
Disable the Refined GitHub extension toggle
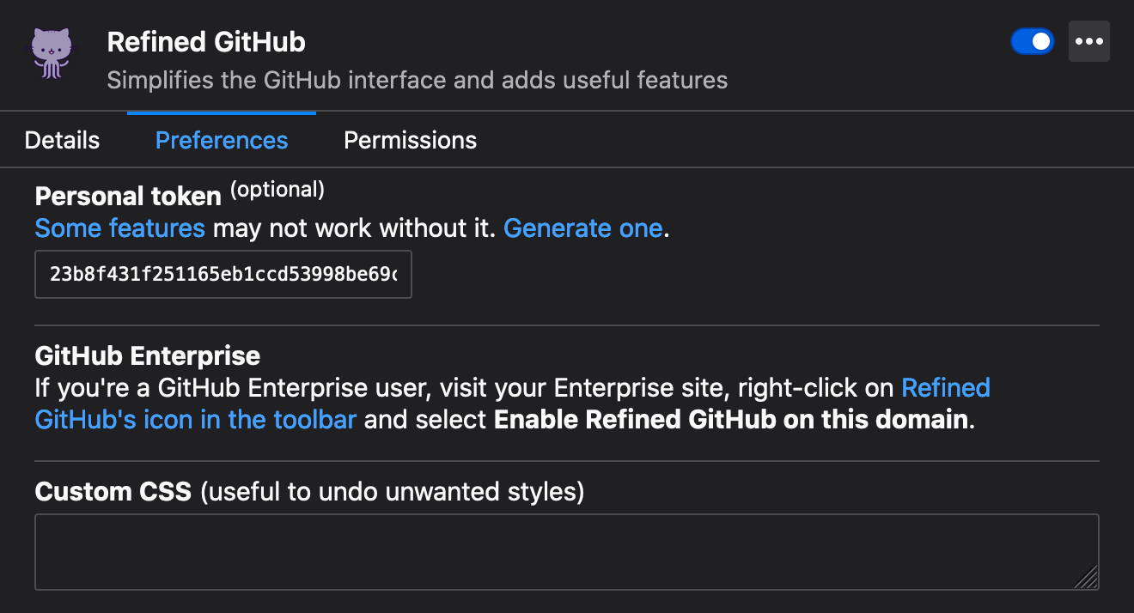coord(1032,41)
